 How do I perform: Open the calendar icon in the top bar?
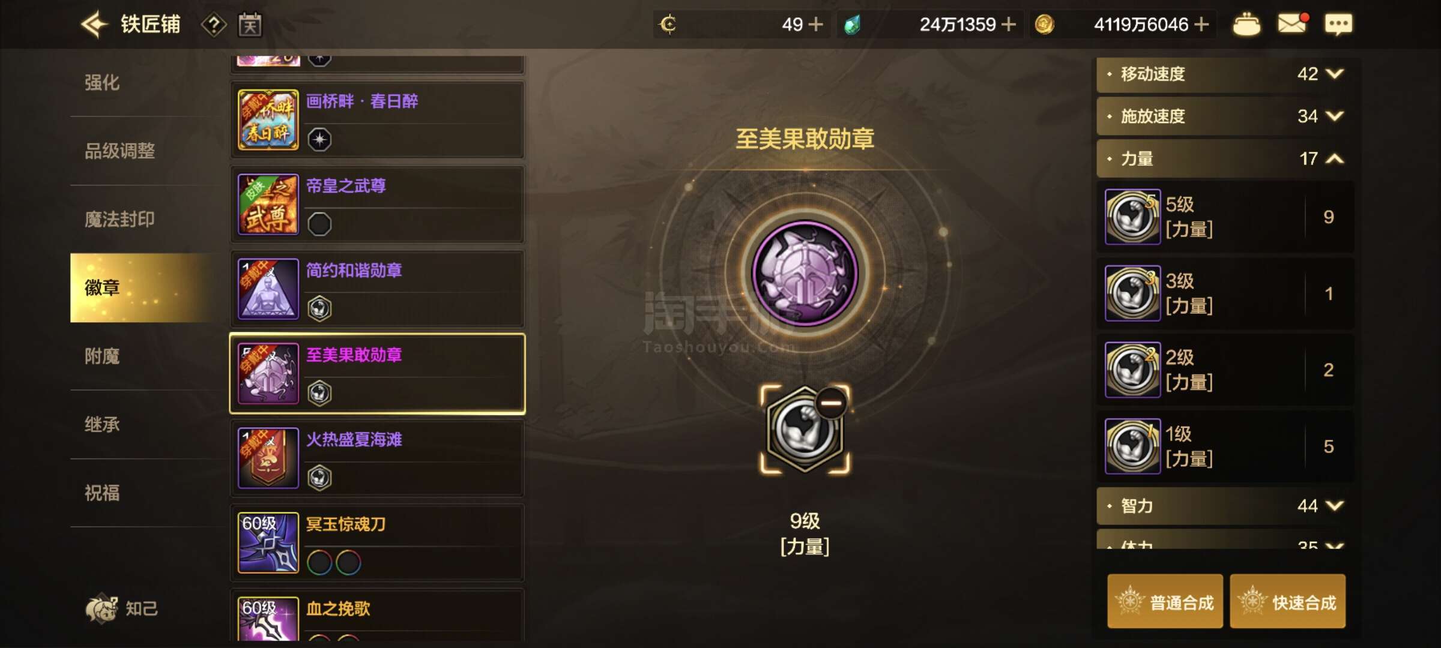click(x=250, y=25)
